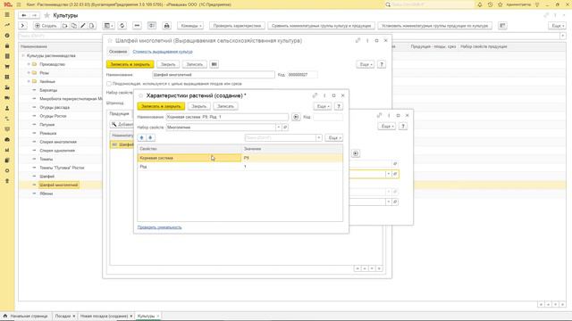Click the Проверить уникальность link
The image size is (572, 321).
click(x=159, y=227)
